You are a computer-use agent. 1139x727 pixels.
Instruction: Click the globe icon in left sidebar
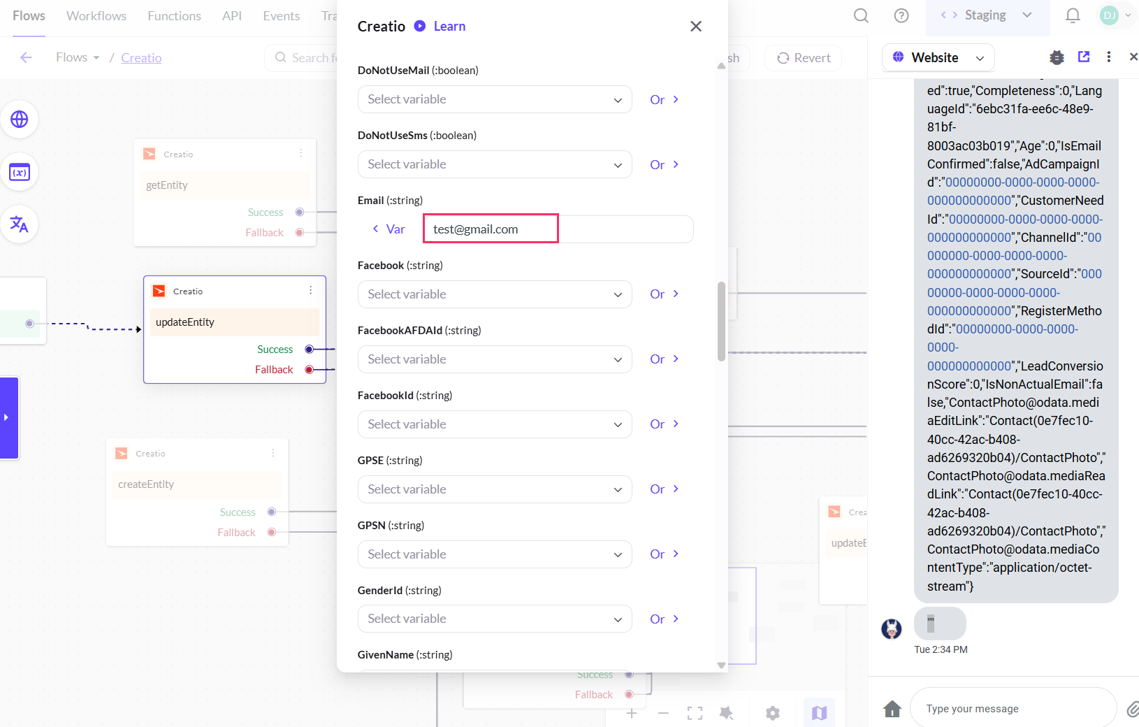pyautogui.click(x=20, y=120)
